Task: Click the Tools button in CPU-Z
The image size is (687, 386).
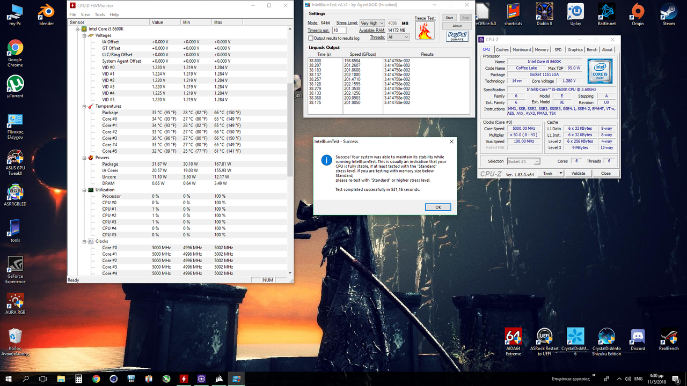Action: click(548, 173)
